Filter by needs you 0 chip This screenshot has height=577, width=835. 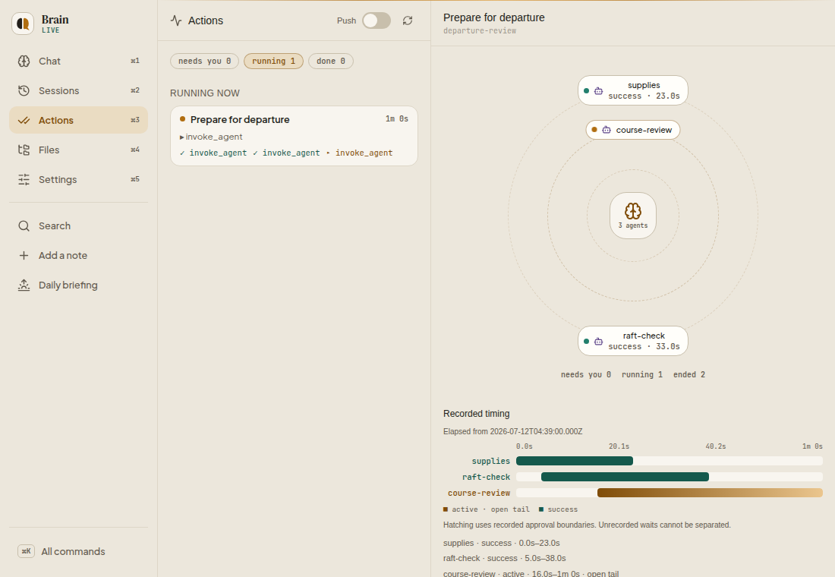pyautogui.click(x=204, y=61)
